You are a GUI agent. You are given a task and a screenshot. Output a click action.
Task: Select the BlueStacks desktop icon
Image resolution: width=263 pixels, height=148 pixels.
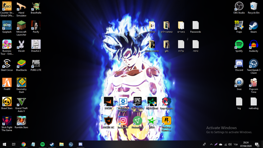(21, 64)
